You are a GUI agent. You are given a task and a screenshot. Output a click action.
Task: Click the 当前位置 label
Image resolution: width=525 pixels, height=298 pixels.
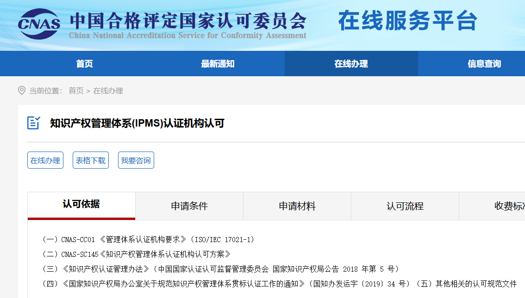point(45,91)
